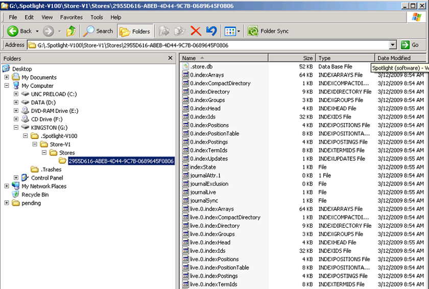Image resolution: width=429 pixels, height=289 pixels.
Task: Click the Back navigation arrow icon
Action: tap(13, 31)
